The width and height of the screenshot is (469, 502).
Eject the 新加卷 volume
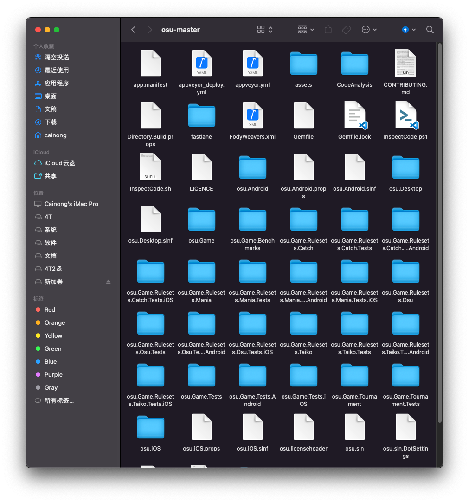point(108,282)
